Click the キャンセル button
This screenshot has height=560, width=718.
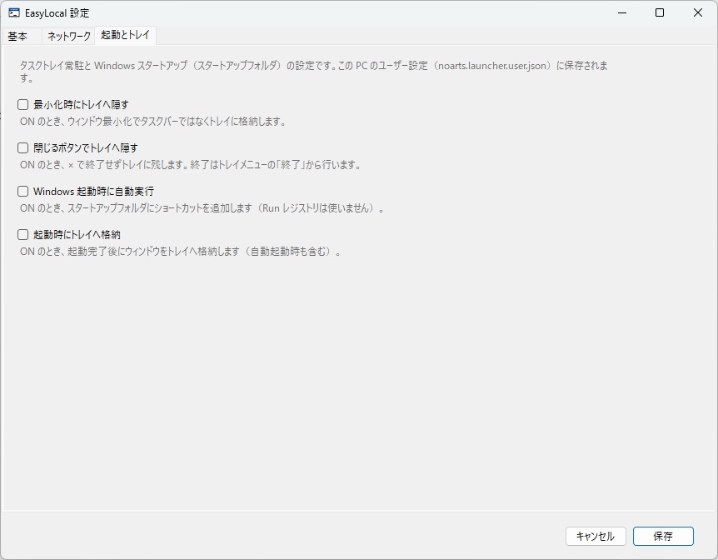click(596, 536)
